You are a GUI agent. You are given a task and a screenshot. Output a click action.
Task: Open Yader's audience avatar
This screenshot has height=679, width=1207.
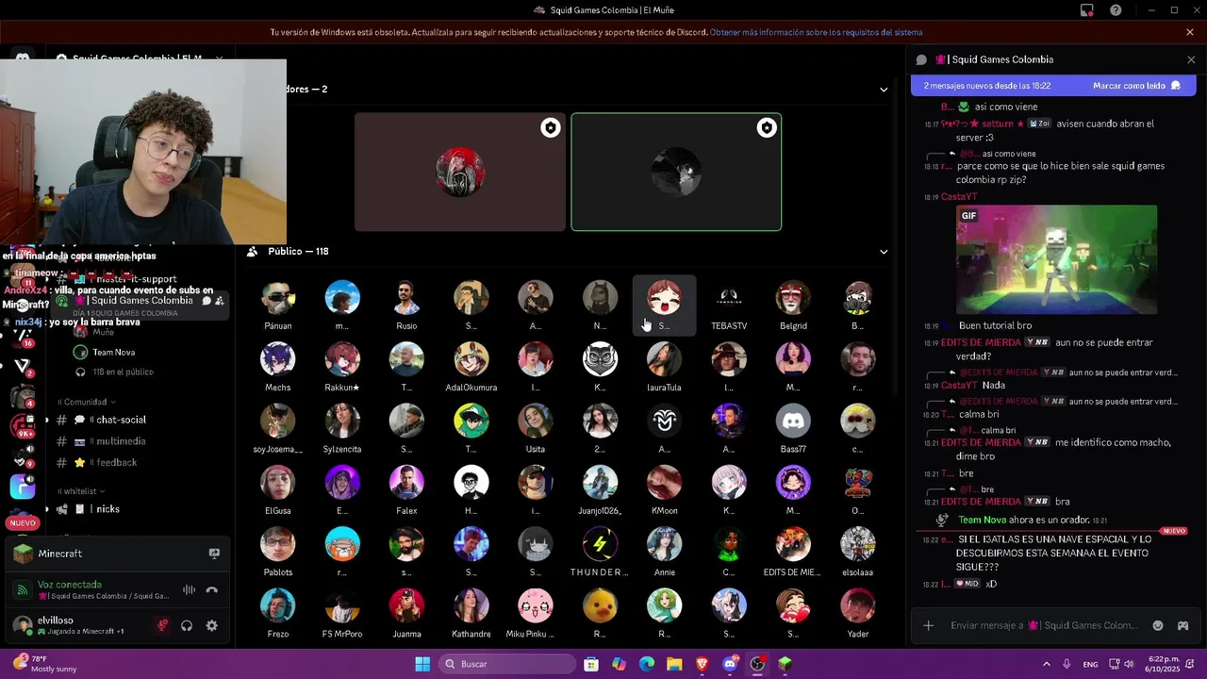point(857,605)
